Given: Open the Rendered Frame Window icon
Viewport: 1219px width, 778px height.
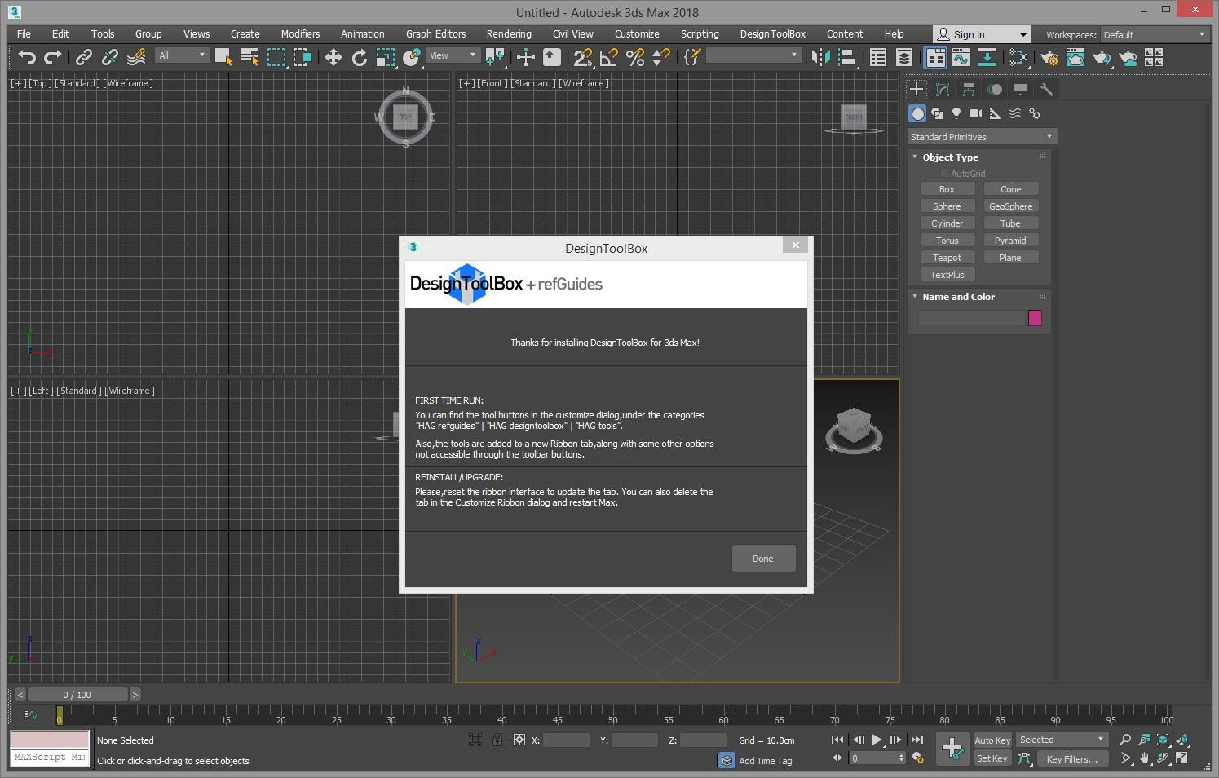Looking at the screenshot, I should pos(1075,57).
